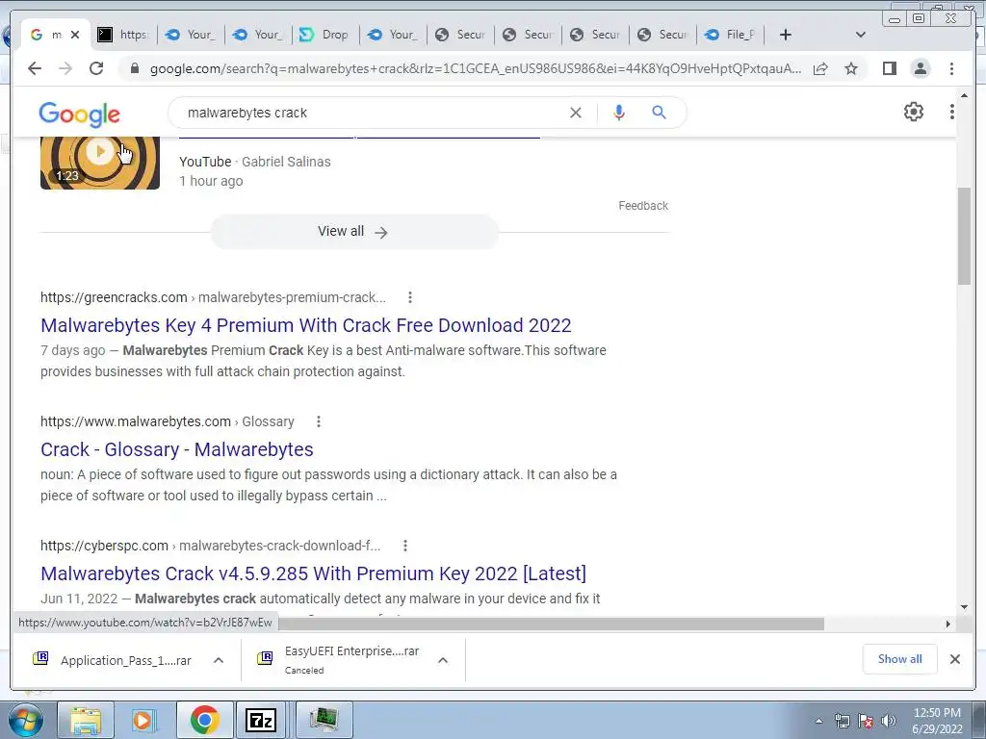
Task: Click the cyberspc.com URL breadcrumb
Action: (x=210, y=546)
